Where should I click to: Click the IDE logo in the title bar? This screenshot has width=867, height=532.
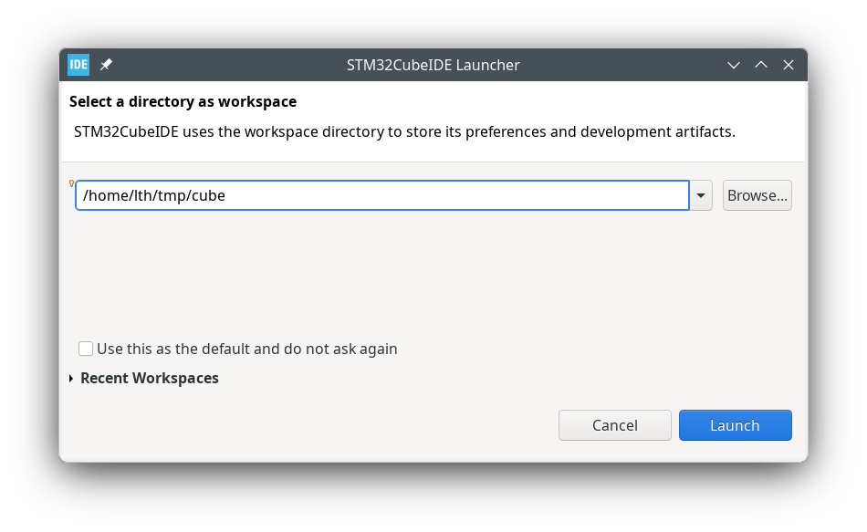(78, 65)
